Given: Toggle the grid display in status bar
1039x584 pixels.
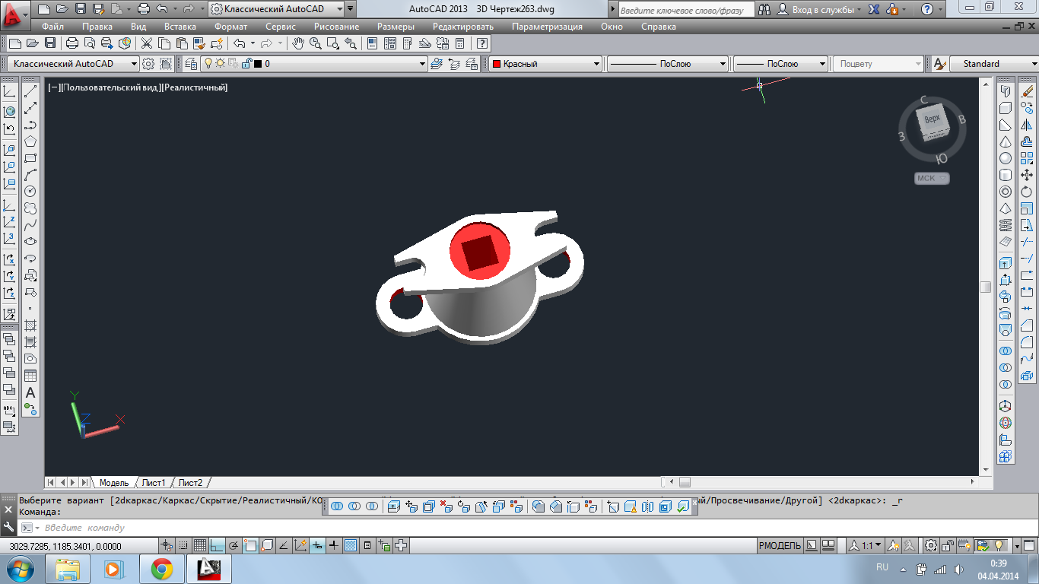Looking at the screenshot, I should pyautogui.click(x=200, y=545).
